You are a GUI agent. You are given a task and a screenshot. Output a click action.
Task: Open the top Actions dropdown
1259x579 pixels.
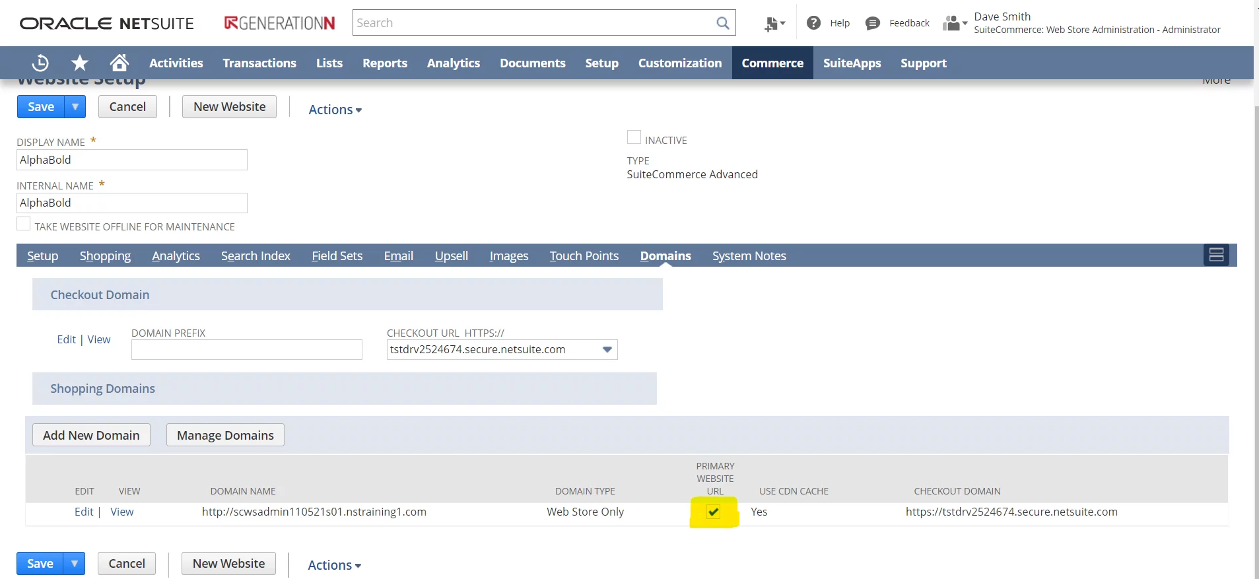tap(335, 110)
